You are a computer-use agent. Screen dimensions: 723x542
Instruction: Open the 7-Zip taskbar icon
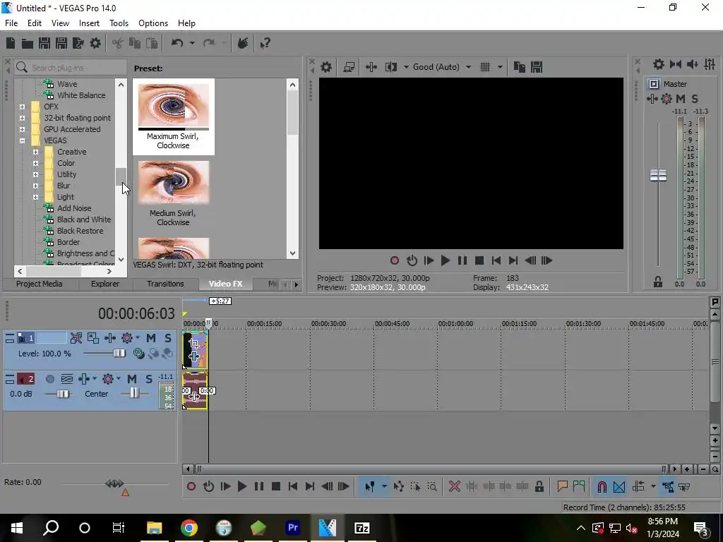click(x=362, y=527)
